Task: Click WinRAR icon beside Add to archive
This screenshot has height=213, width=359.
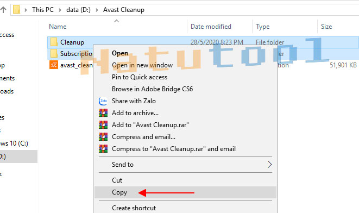Action: [103, 112]
